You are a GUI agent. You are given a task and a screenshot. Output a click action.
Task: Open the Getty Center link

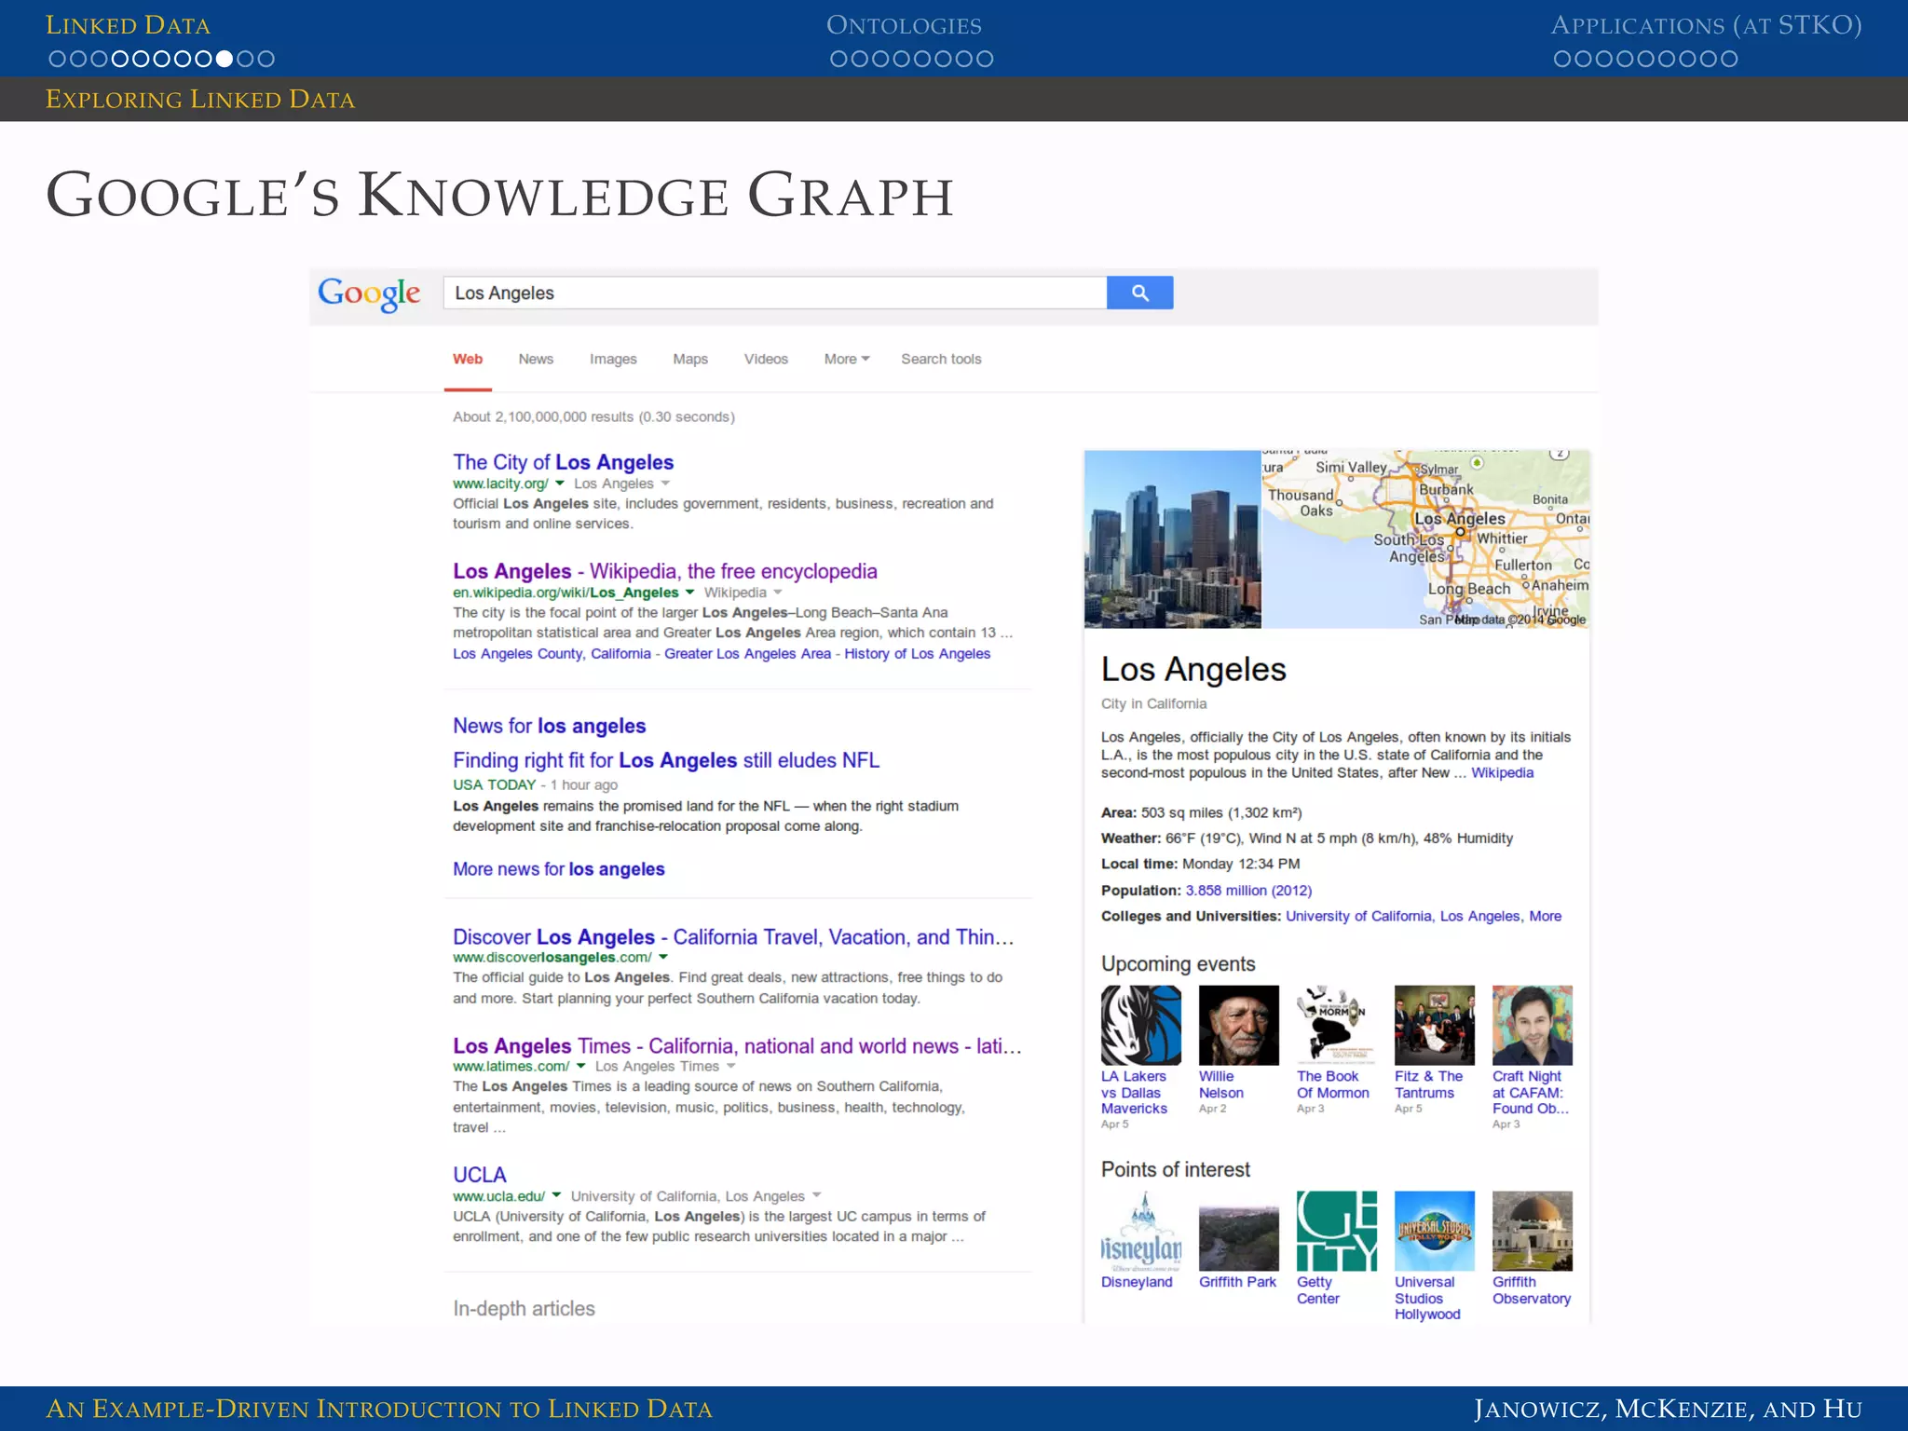pyautogui.click(x=1318, y=1290)
